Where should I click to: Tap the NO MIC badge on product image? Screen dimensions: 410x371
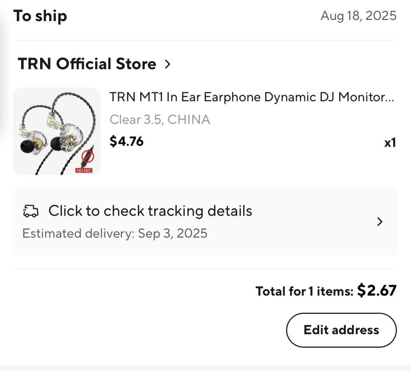[x=84, y=170]
